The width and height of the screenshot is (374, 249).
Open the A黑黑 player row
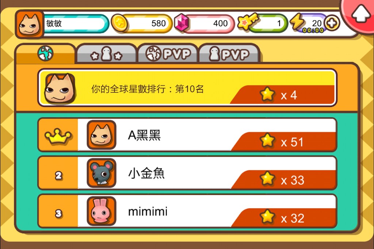[187, 135]
